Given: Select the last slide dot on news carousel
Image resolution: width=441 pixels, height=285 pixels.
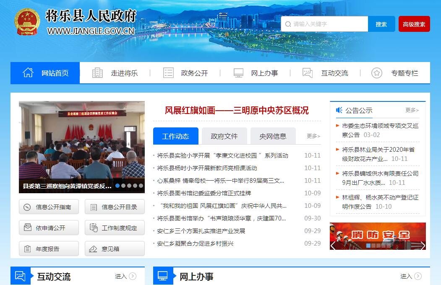Looking at the screenshot, I should click(141, 186).
